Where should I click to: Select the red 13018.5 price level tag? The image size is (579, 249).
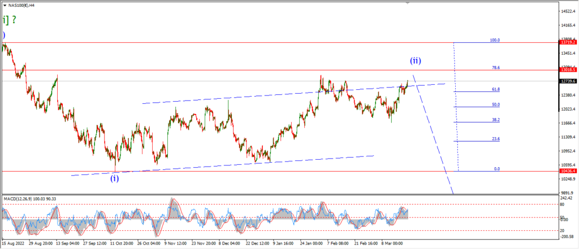tap(567, 69)
